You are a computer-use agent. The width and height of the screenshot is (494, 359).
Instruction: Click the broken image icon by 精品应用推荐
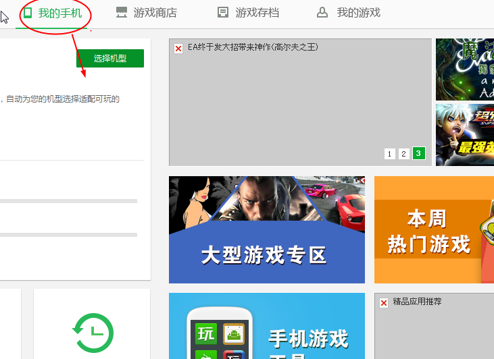tap(384, 303)
